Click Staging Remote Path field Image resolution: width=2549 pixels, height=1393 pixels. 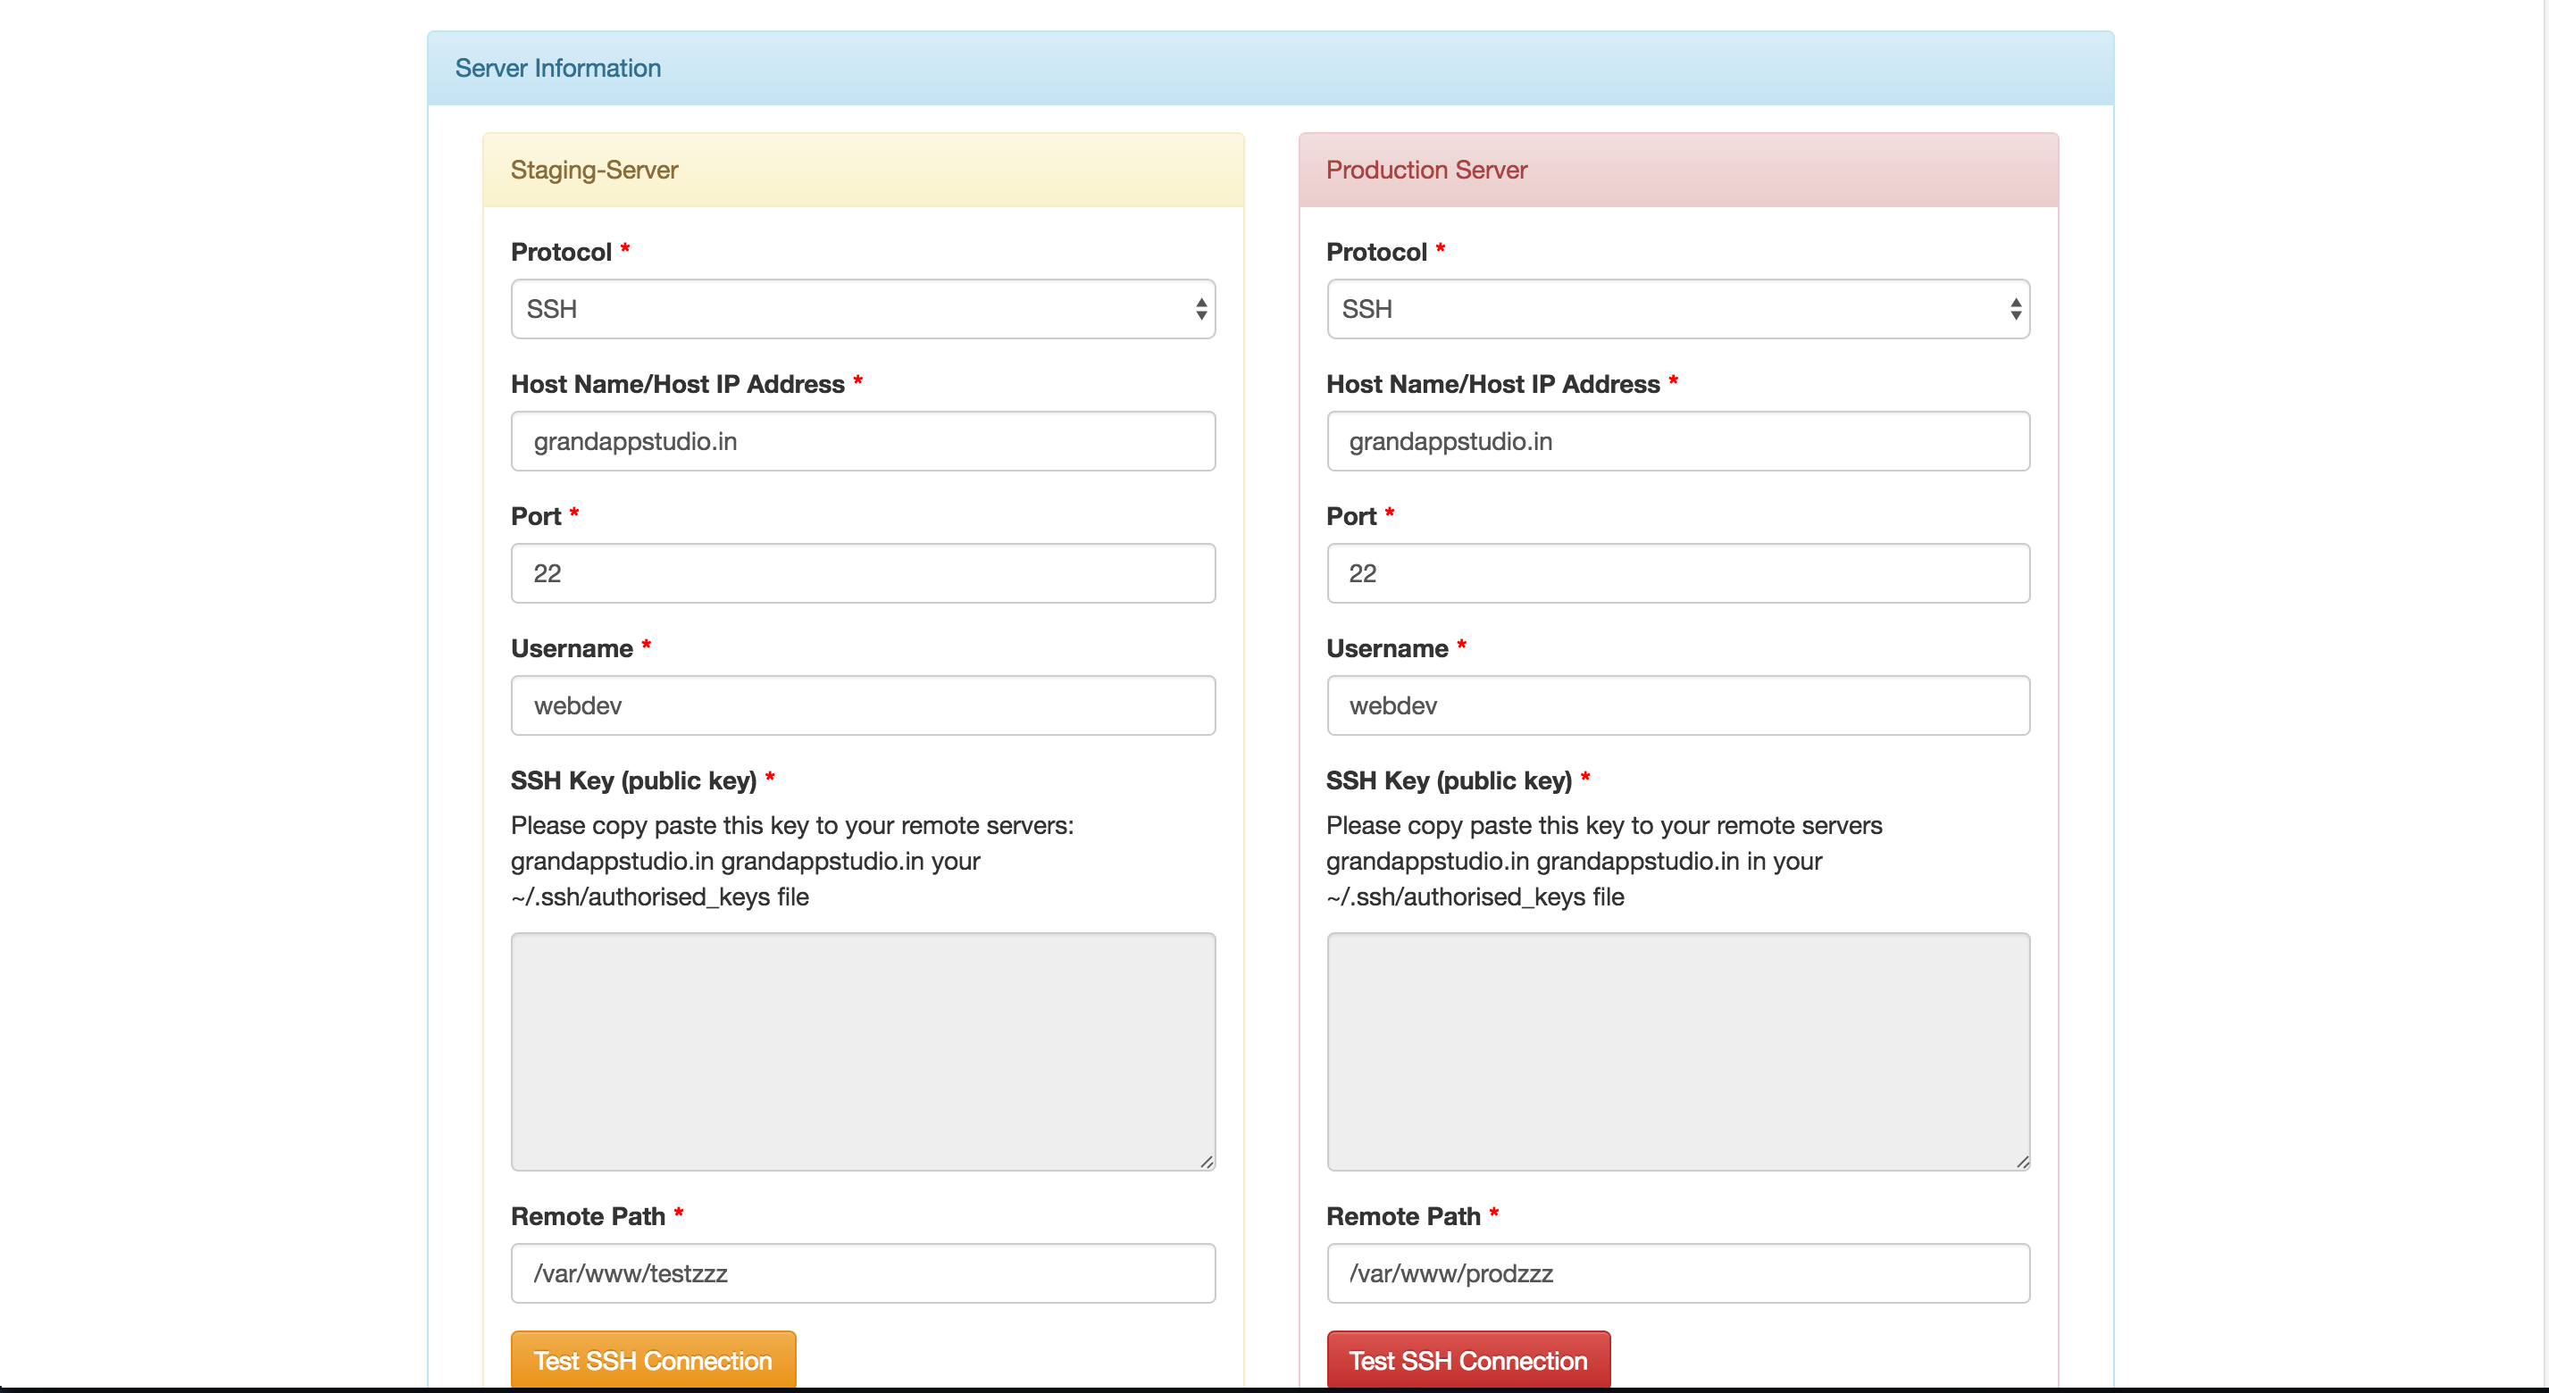click(863, 1273)
